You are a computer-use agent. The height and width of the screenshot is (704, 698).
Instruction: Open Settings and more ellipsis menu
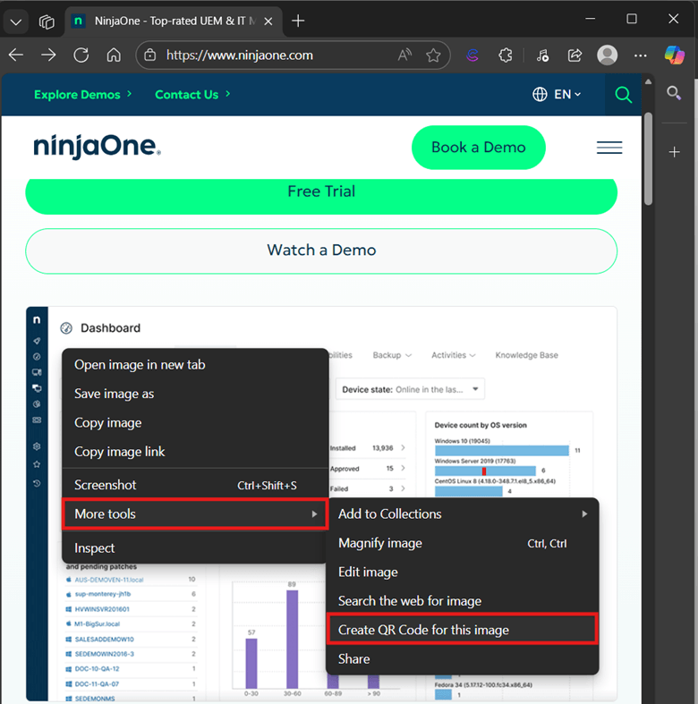(x=641, y=55)
